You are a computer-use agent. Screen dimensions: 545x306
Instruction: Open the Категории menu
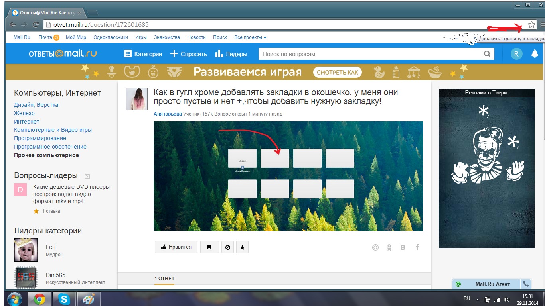tap(143, 54)
